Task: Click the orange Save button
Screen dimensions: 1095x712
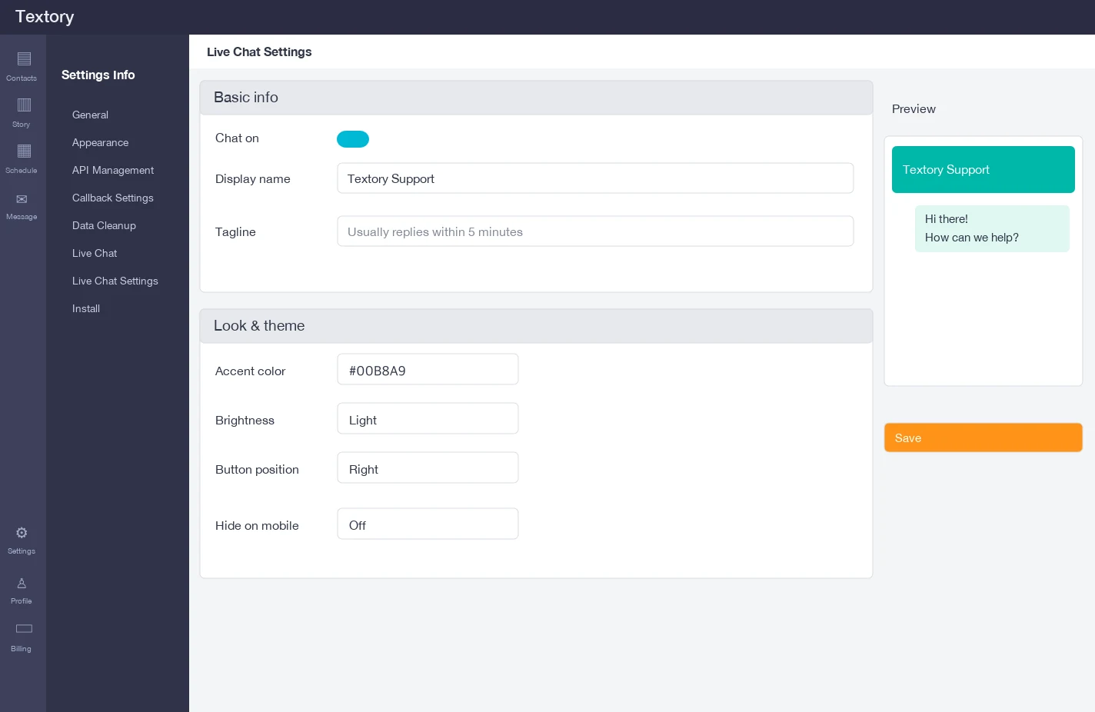Action: tap(984, 438)
